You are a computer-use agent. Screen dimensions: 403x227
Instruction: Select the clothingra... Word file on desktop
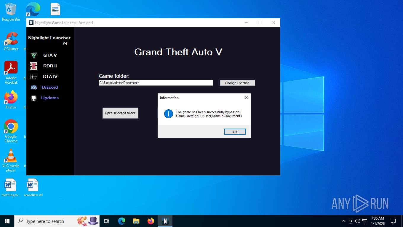tap(11, 188)
